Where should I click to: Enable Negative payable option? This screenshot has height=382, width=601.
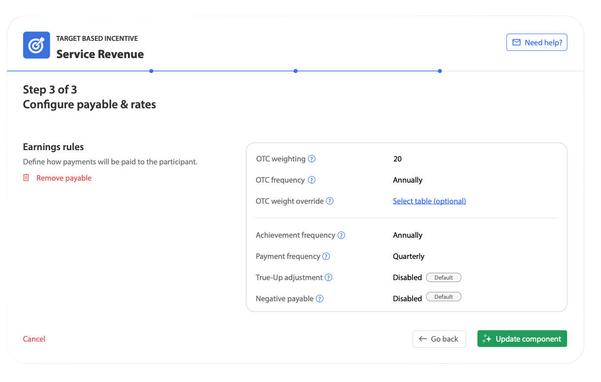(407, 298)
